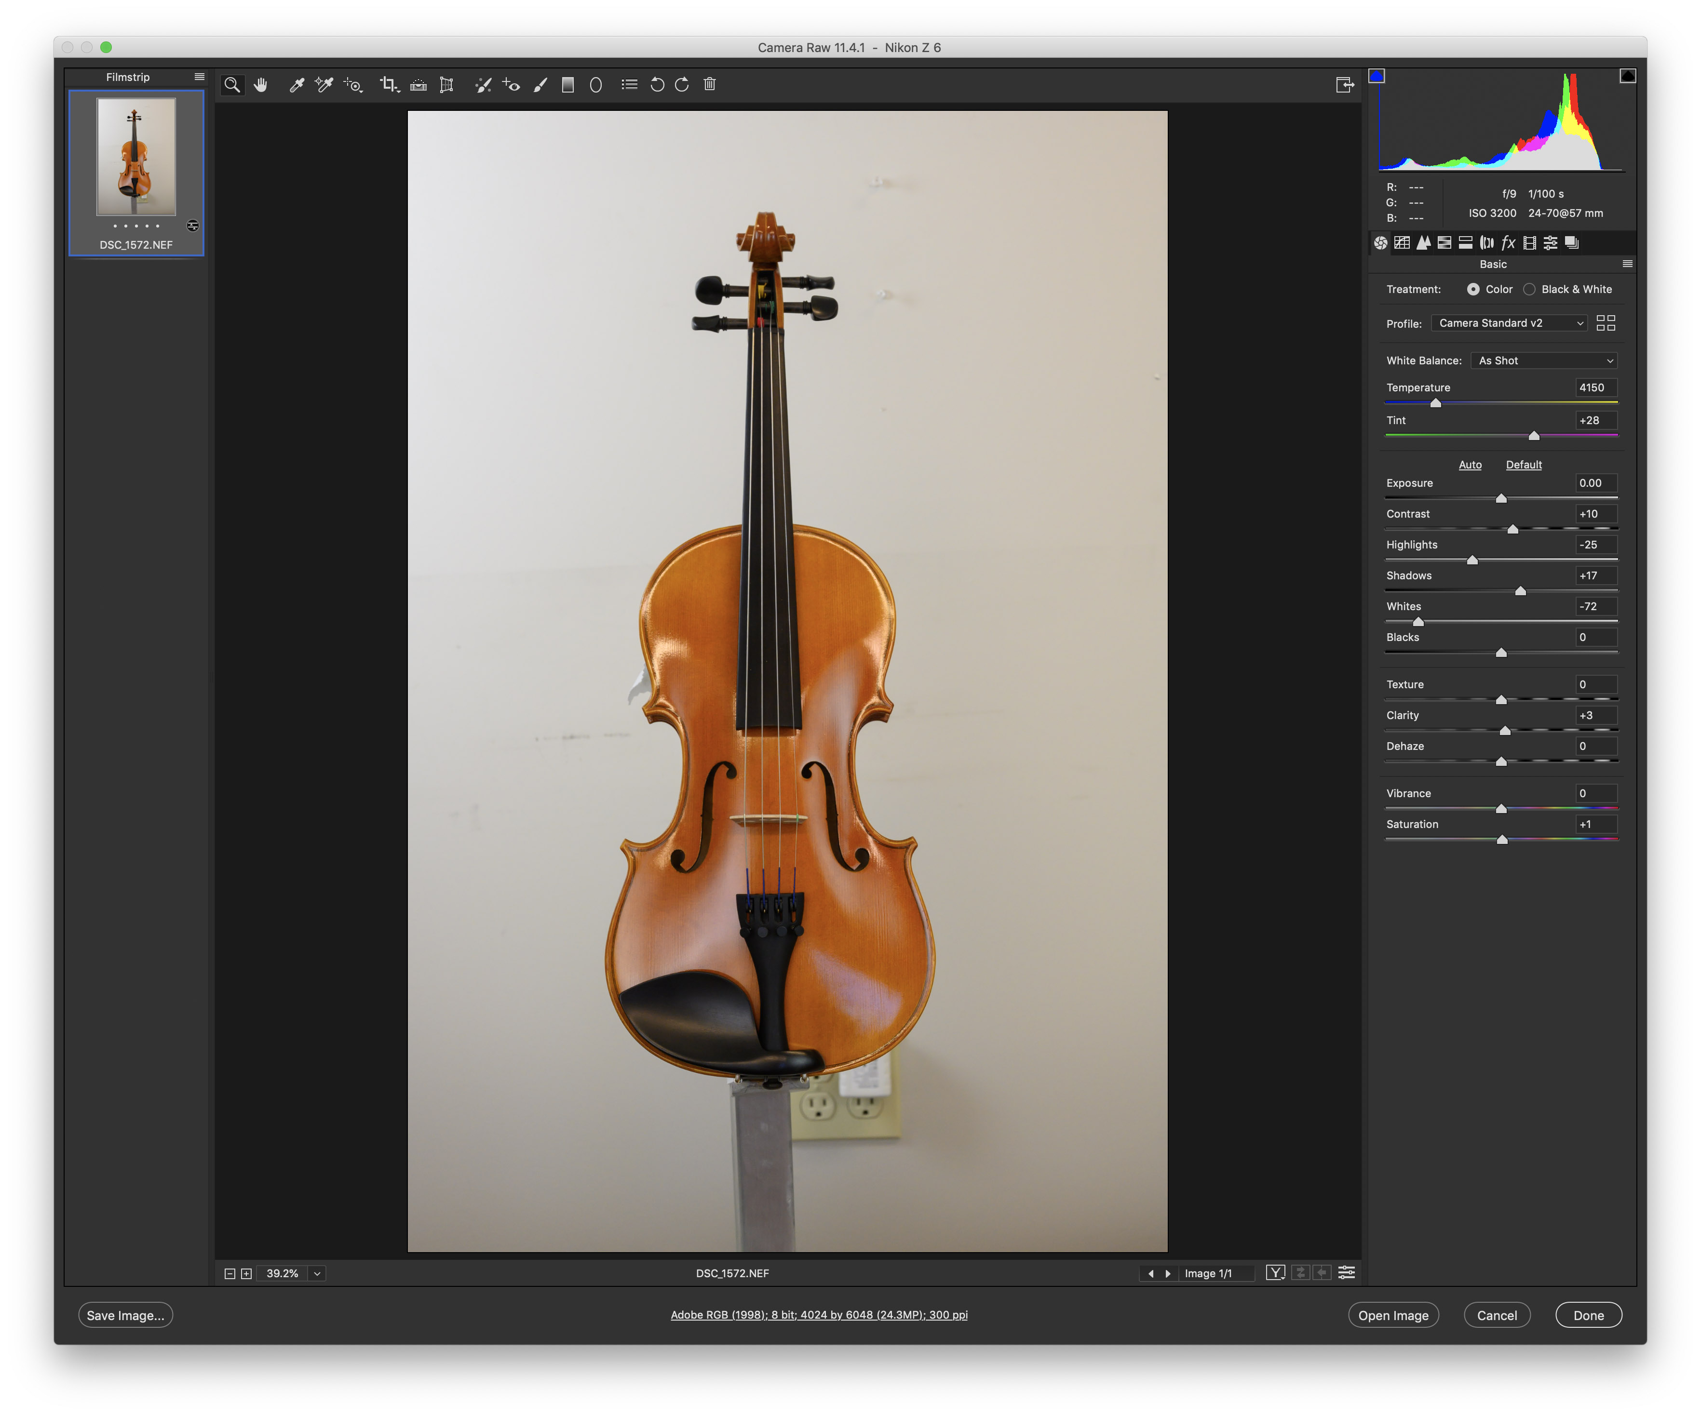Screen dimensions: 1701x1416
Task: Open the zoom level dropdown
Action: [x=318, y=1273]
